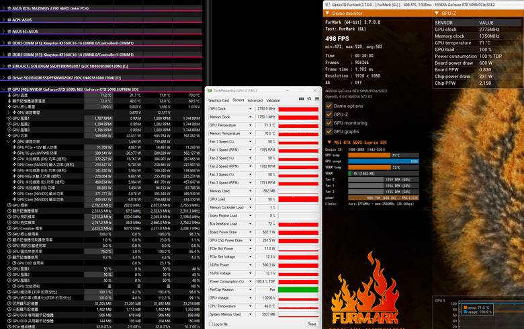Click the 602.1 W Board Power Draw value
This screenshot has width=524, height=329.
[266, 232]
